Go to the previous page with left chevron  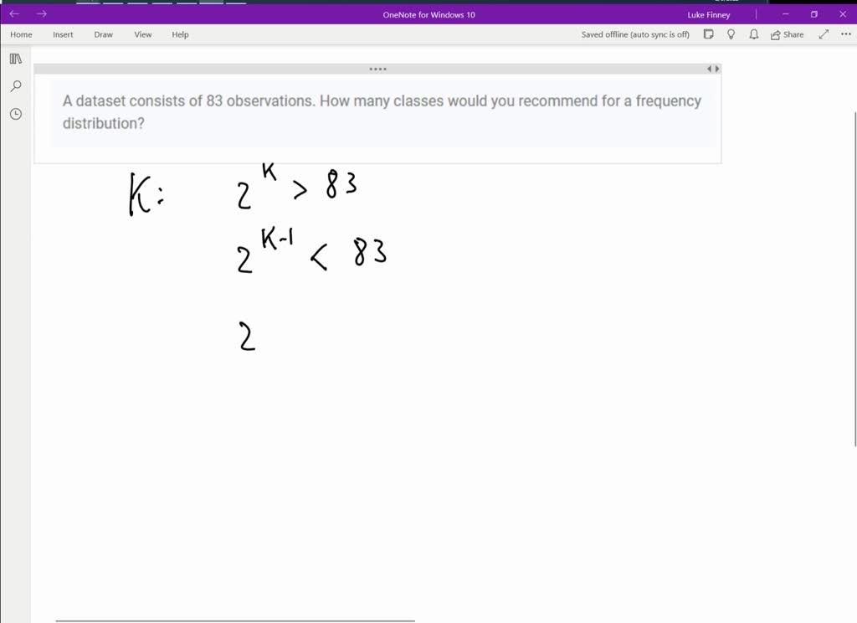[708, 68]
